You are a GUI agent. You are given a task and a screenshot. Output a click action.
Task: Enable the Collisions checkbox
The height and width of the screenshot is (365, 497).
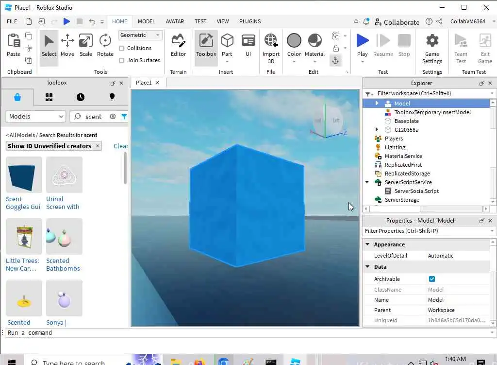[x=121, y=48]
